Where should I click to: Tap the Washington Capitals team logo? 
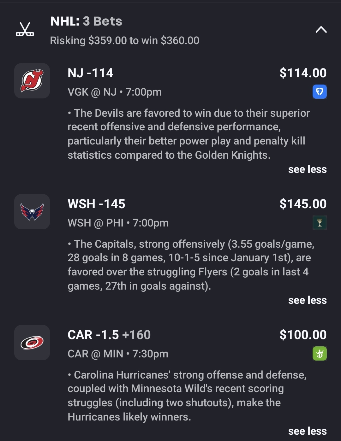pyautogui.click(x=32, y=212)
